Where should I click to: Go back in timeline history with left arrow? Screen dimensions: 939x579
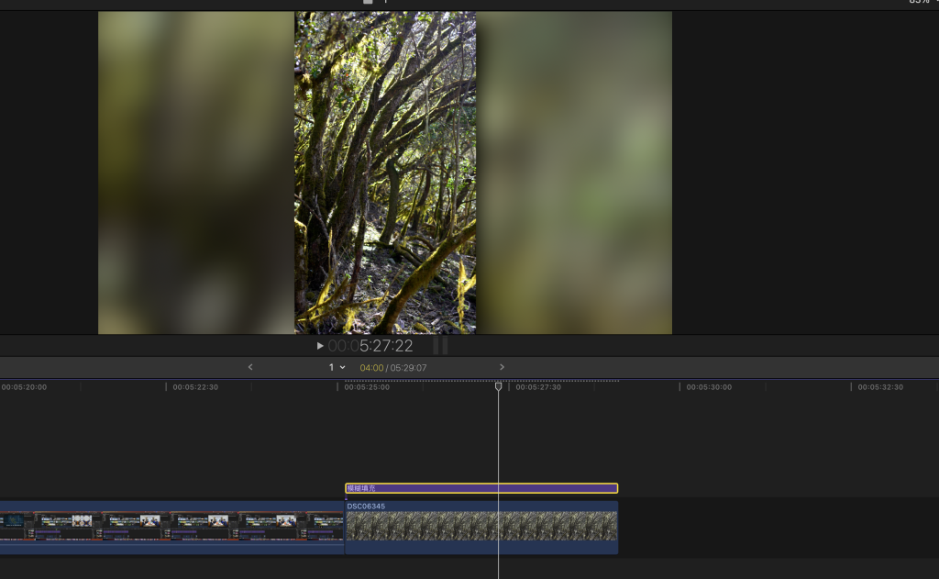coord(250,367)
